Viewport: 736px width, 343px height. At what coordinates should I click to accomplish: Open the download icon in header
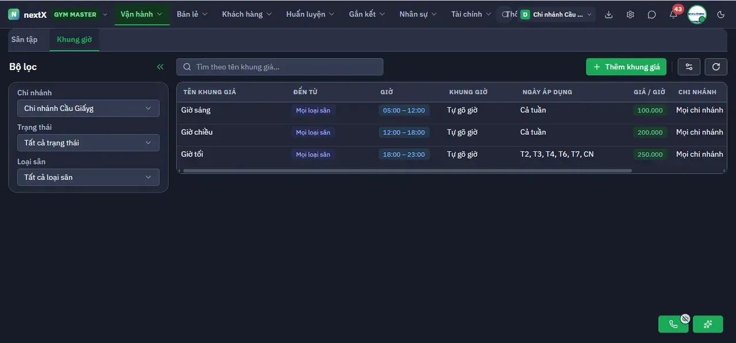coord(609,14)
